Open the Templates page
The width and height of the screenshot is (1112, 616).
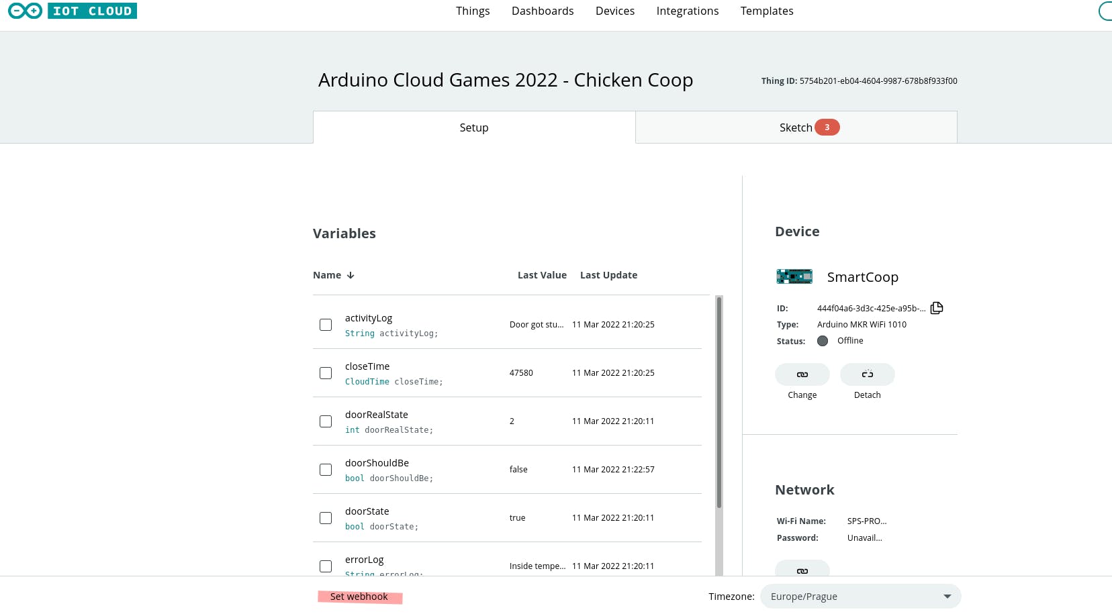point(767,11)
